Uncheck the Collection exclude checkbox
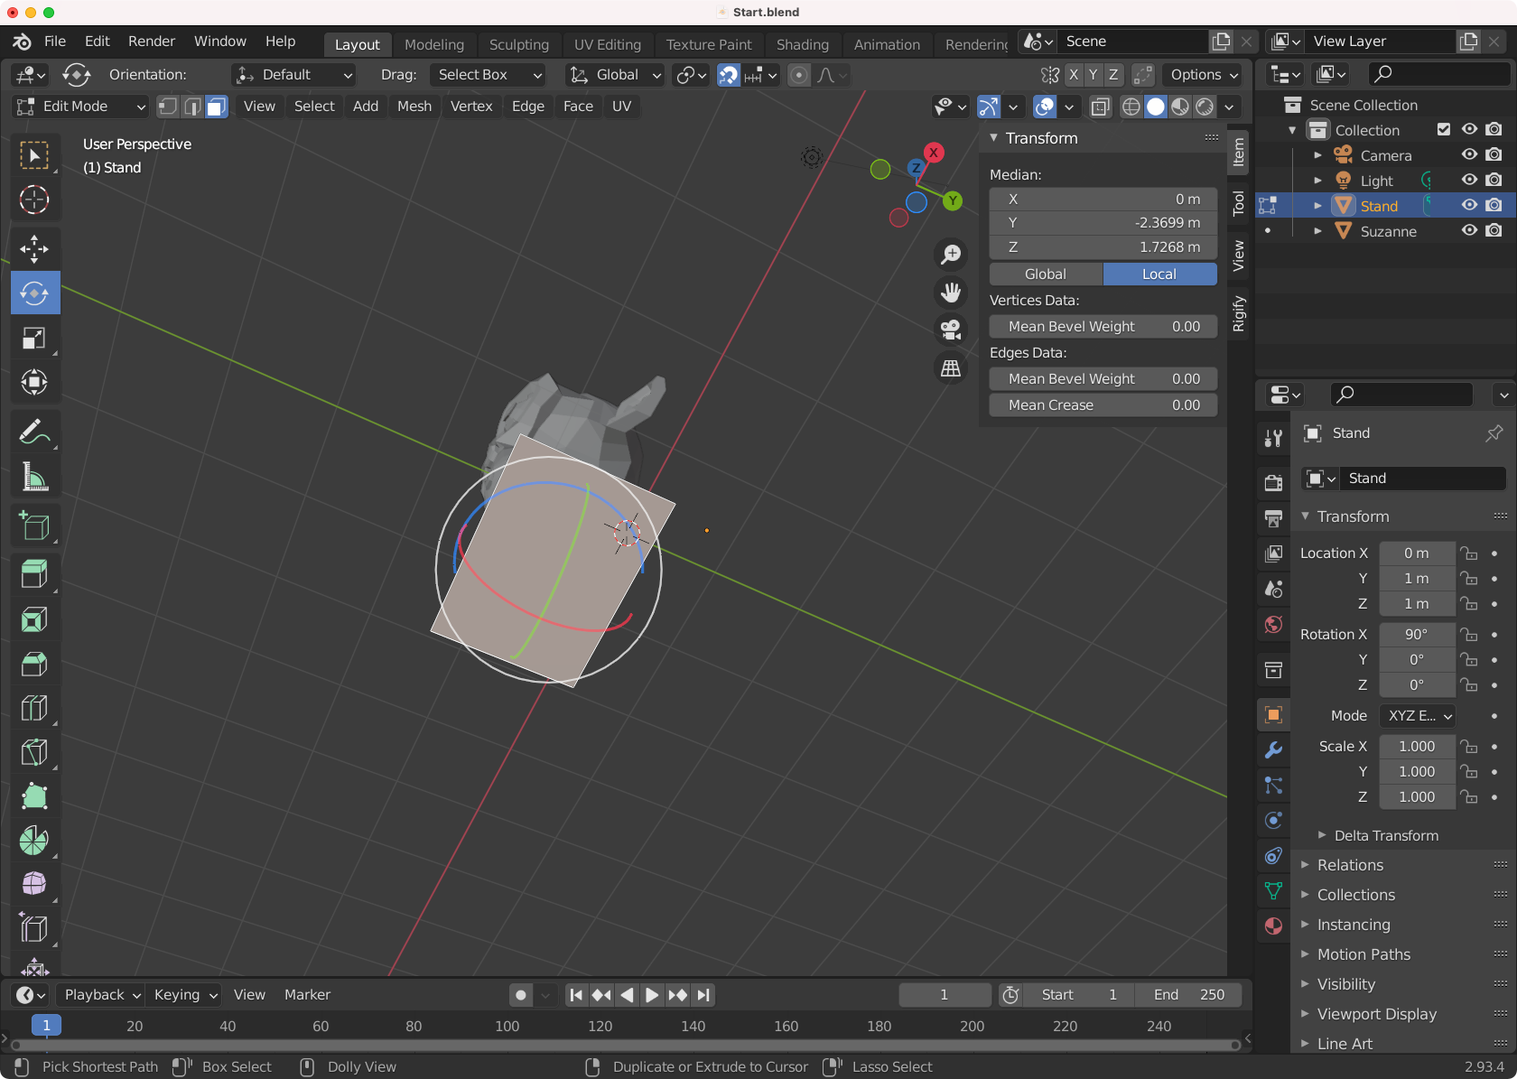The width and height of the screenshot is (1517, 1079). (1444, 130)
